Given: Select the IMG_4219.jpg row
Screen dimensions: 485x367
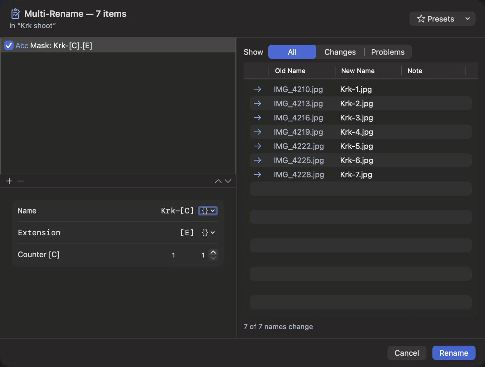Looking at the screenshot, I should tap(361, 132).
